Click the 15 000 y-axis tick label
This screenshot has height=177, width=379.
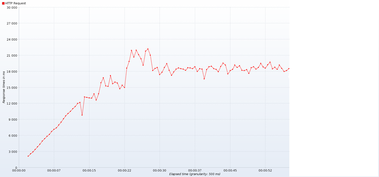pos(12,88)
